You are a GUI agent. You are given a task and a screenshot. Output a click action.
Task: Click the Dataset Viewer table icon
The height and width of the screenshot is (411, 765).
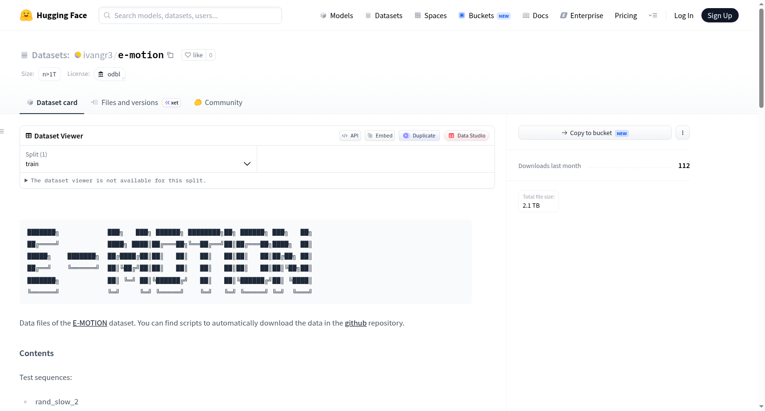[x=29, y=136]
